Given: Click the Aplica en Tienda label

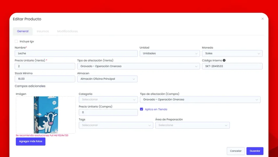Looking at the screenshot, I should [156, 109].
